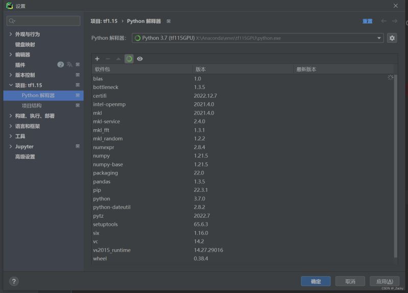Screen dimensions: 408x293
Task: Open the 键盘映射 settings page
Action: tap(25, 44)
